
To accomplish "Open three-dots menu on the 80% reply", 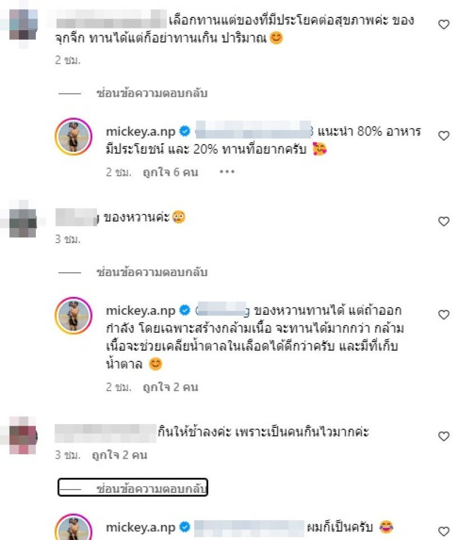I will pos(227,171).
